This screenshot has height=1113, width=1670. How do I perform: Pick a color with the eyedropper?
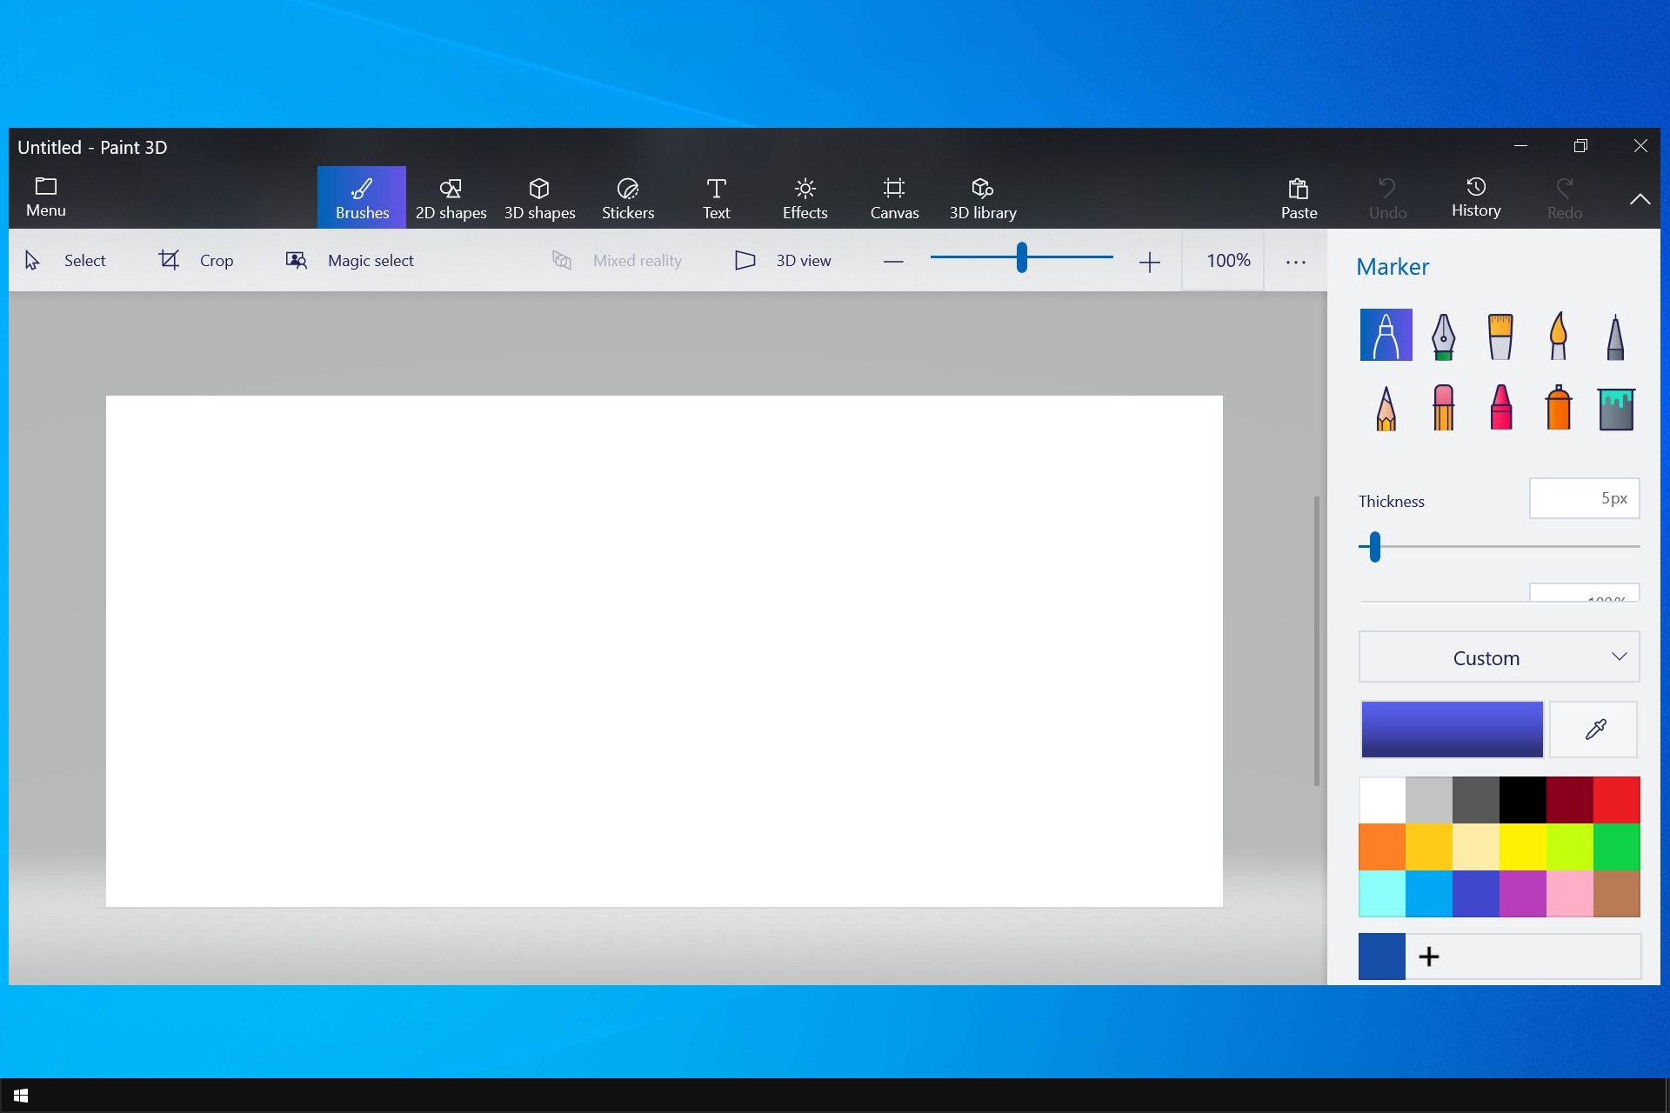coord(1593,729)
